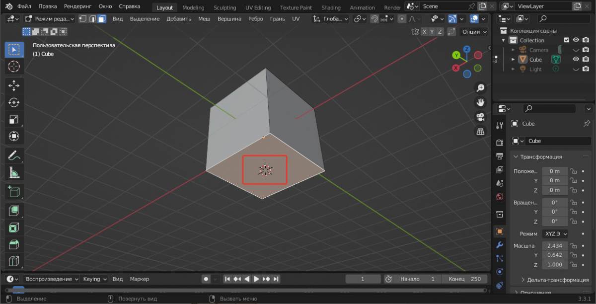This screenshot has width=596, height=304.
Task: Toggle X mirror axis
Action: 424,31
